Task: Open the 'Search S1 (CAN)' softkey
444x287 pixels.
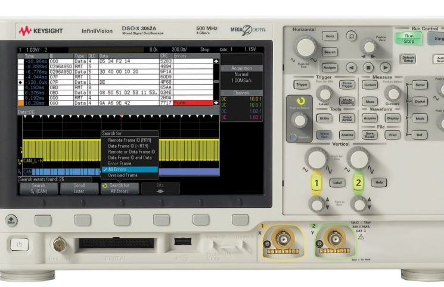Action: pyautogui.click(x=39, y=188)
